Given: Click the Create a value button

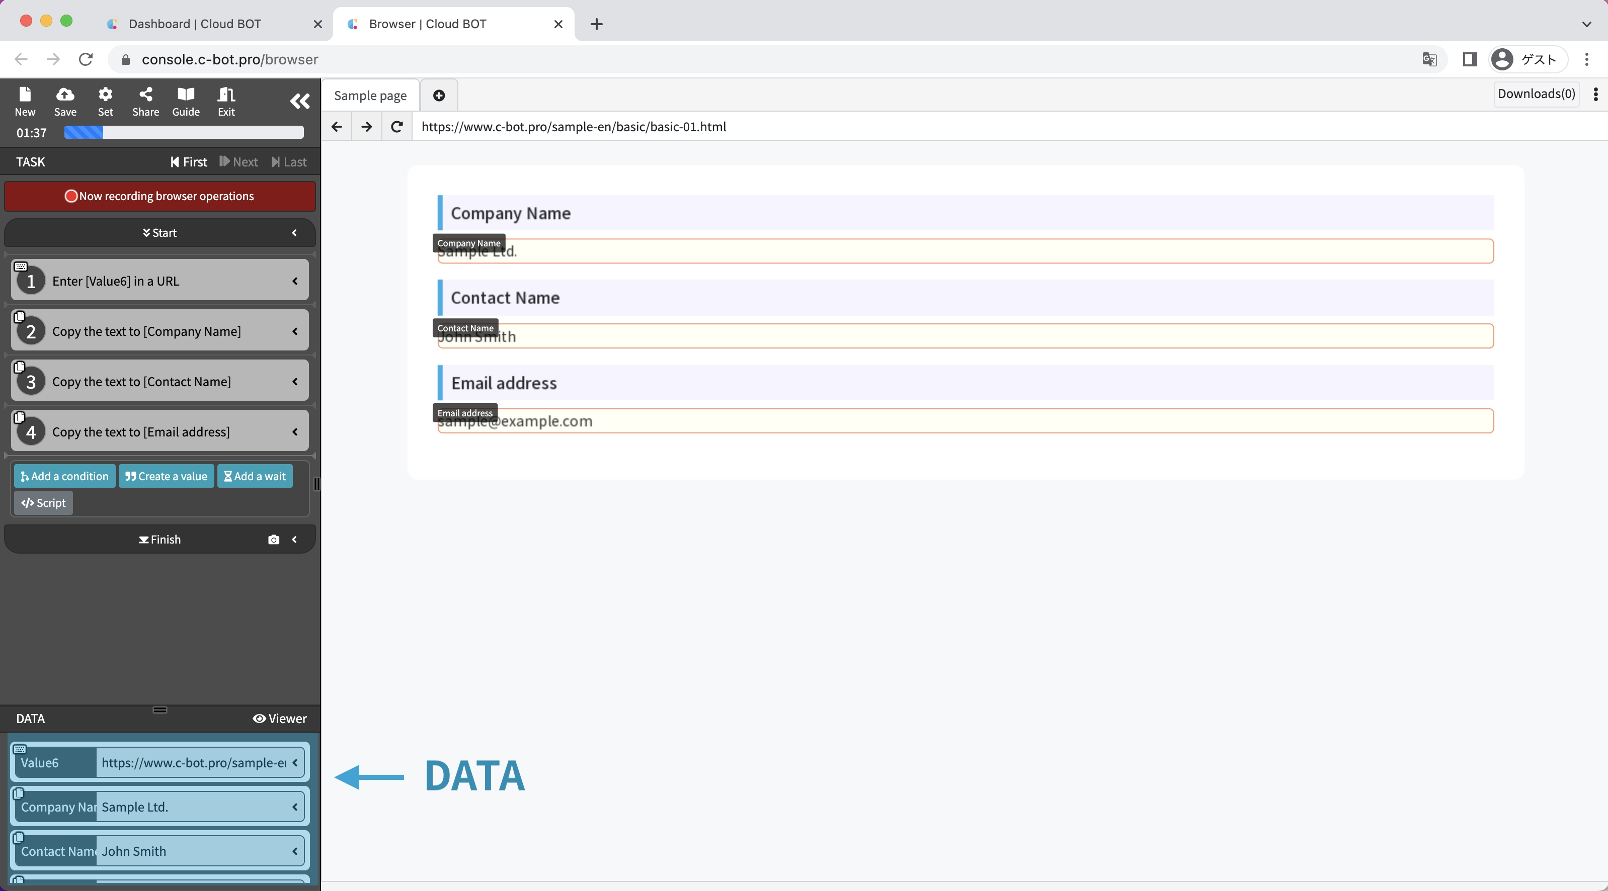Looking at the screenshot, I should pos(166,476).
